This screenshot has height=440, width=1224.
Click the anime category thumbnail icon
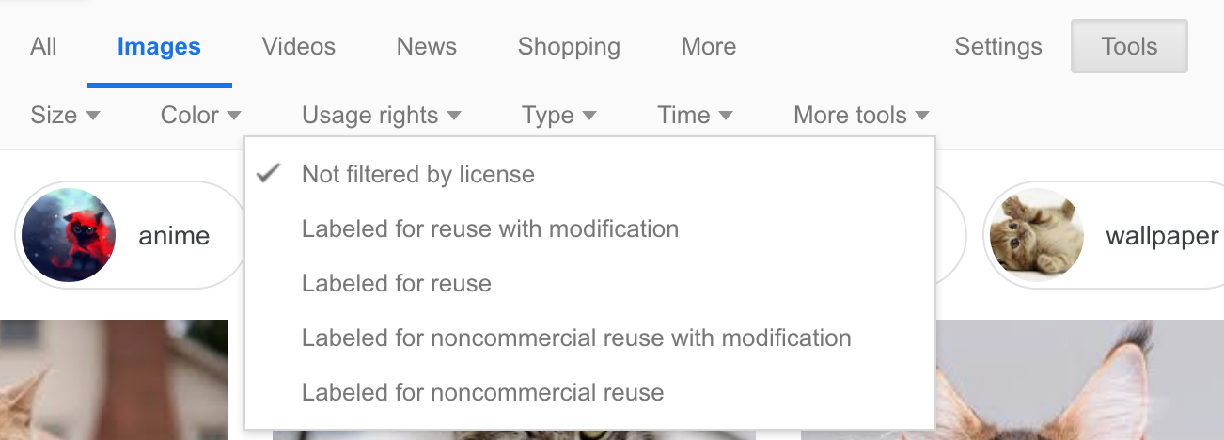pos(69,235)
